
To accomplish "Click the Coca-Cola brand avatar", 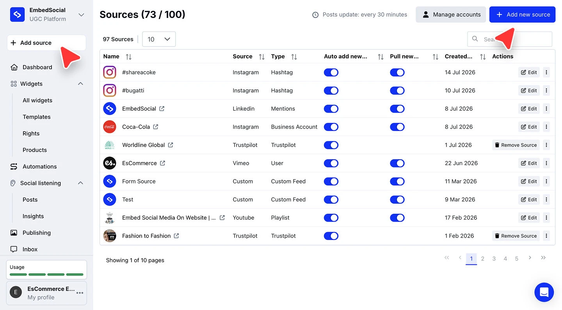I will pos(110,127).
